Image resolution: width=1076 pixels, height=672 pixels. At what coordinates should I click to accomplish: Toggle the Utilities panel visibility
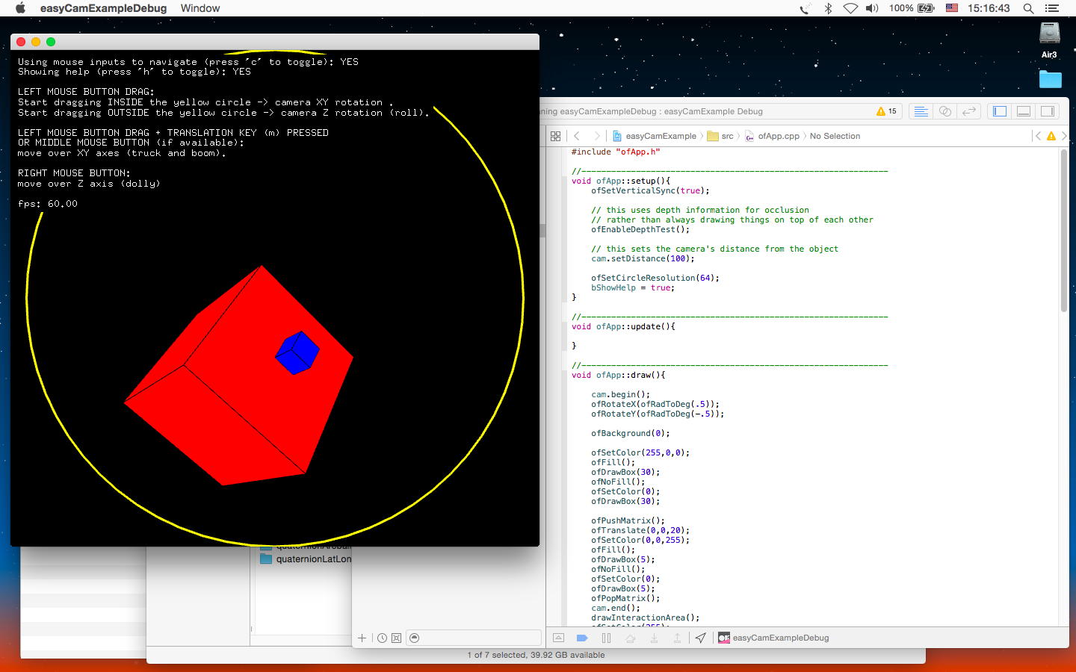(x=1048, y=111)
